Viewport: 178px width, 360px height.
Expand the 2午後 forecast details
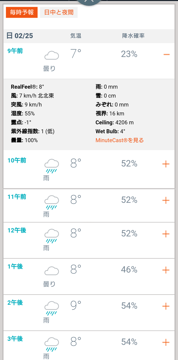pos(166,306)
